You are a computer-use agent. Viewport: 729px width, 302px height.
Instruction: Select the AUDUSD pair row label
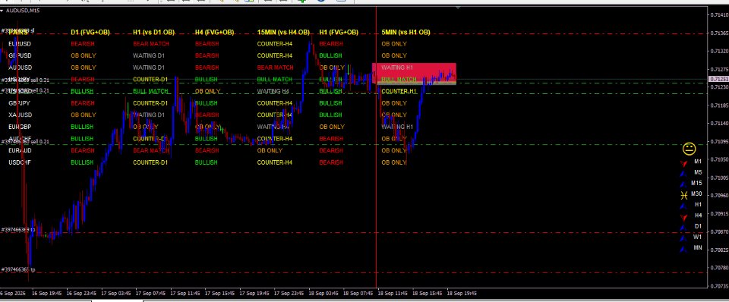[20, 68]
